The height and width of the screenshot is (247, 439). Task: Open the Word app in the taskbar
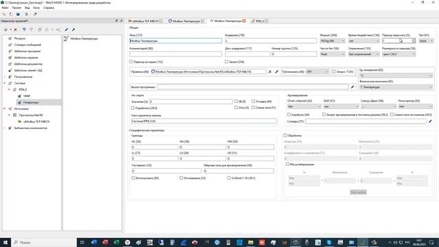pyautogui.click(x=94, y=242)
